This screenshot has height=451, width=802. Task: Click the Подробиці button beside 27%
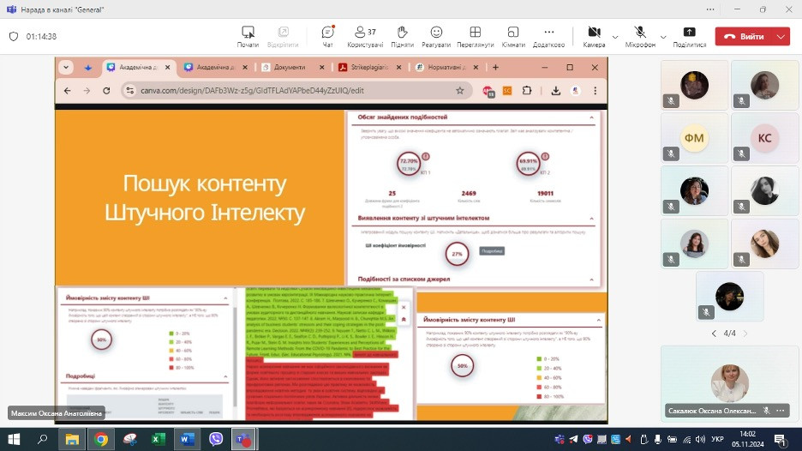pos(492,251)
